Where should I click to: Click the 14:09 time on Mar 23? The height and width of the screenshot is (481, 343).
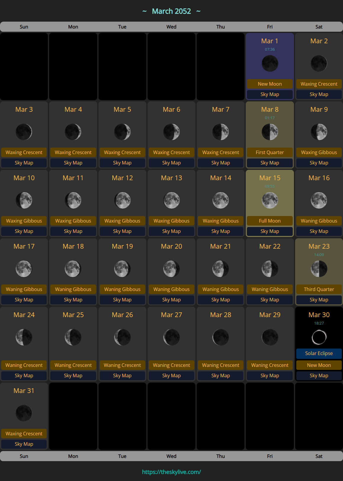[319, 255]
